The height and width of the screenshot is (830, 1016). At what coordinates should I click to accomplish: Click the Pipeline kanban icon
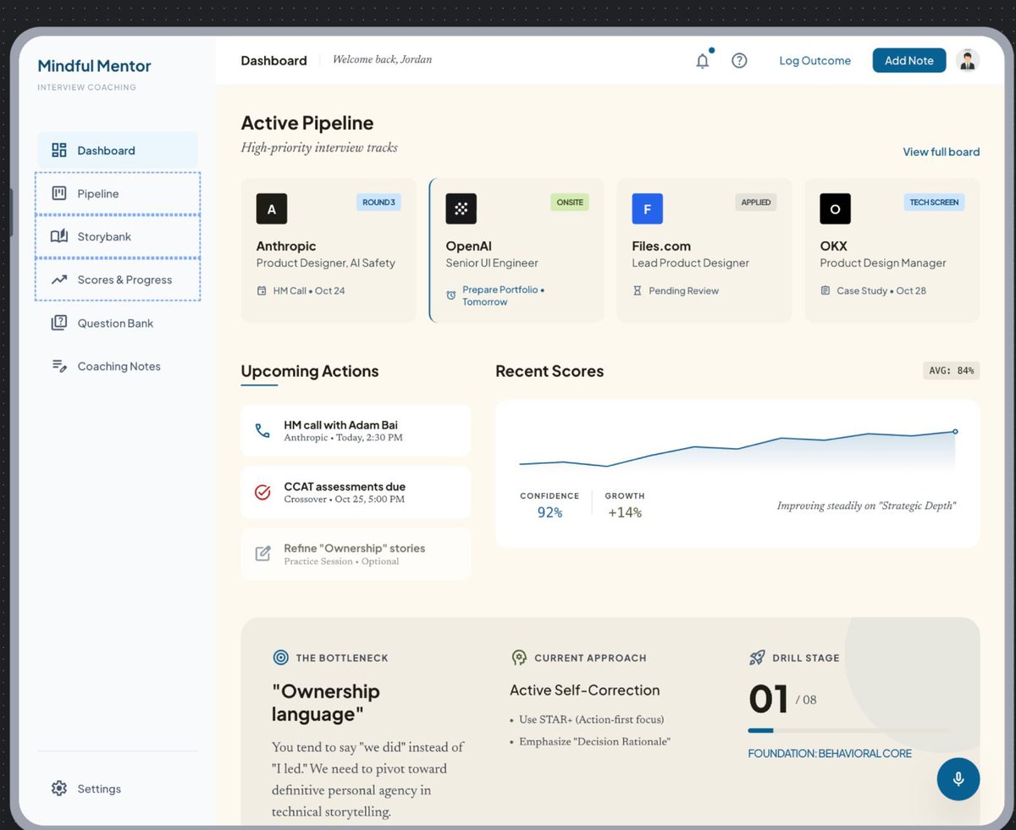[59, 193]
